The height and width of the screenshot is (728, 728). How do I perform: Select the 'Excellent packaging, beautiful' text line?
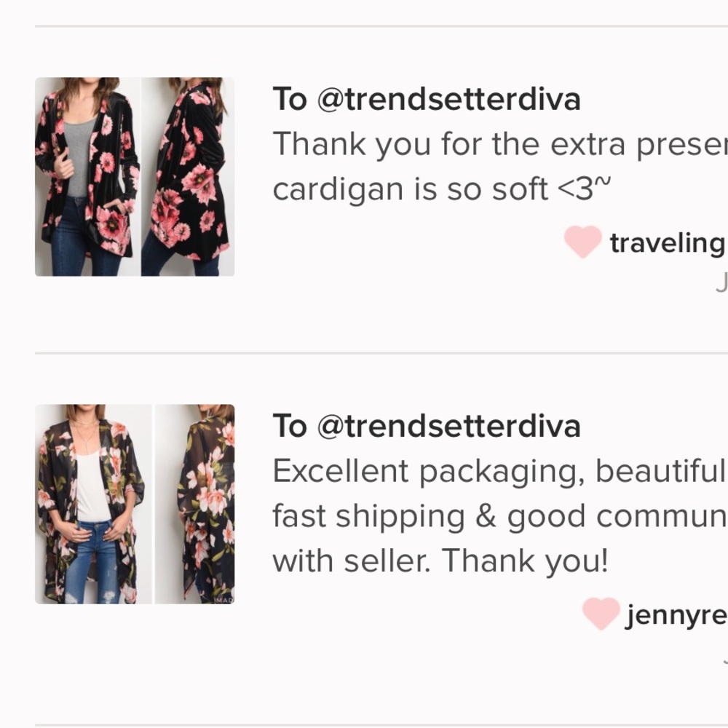[x=499, y=471]
